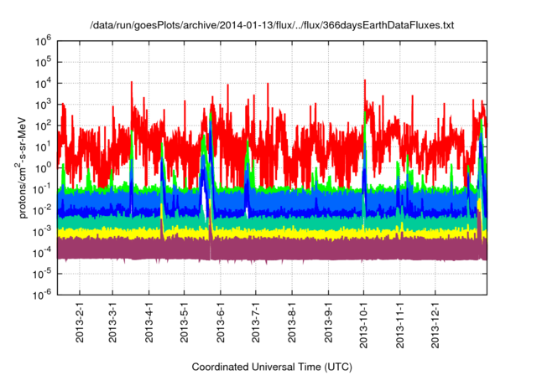537x375 pixels.
Task: Click the '2013-9-1' x-axis date label
Action: [329, 322]
